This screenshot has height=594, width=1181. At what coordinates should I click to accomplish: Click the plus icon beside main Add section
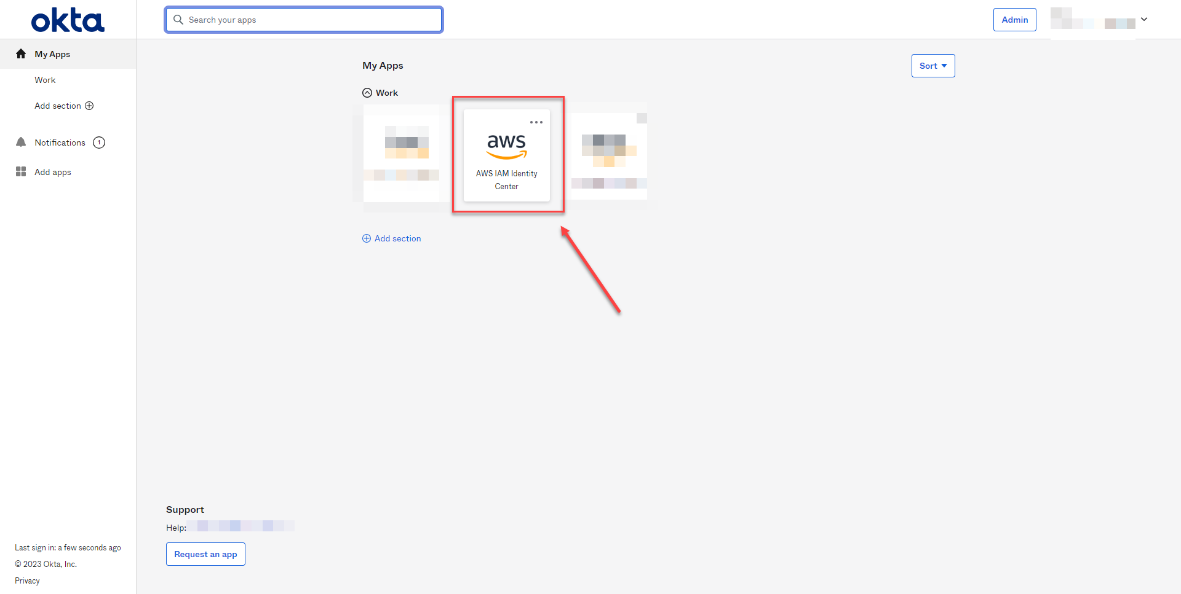coord(367,238)
